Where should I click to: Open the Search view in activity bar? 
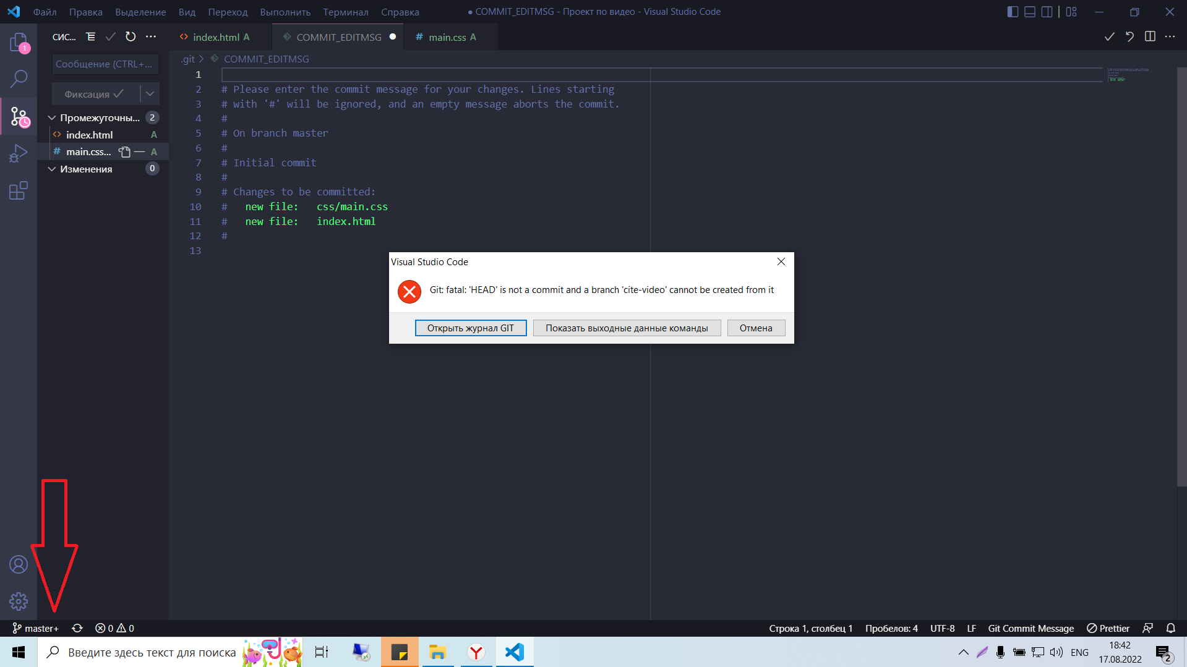coord(19,79)
